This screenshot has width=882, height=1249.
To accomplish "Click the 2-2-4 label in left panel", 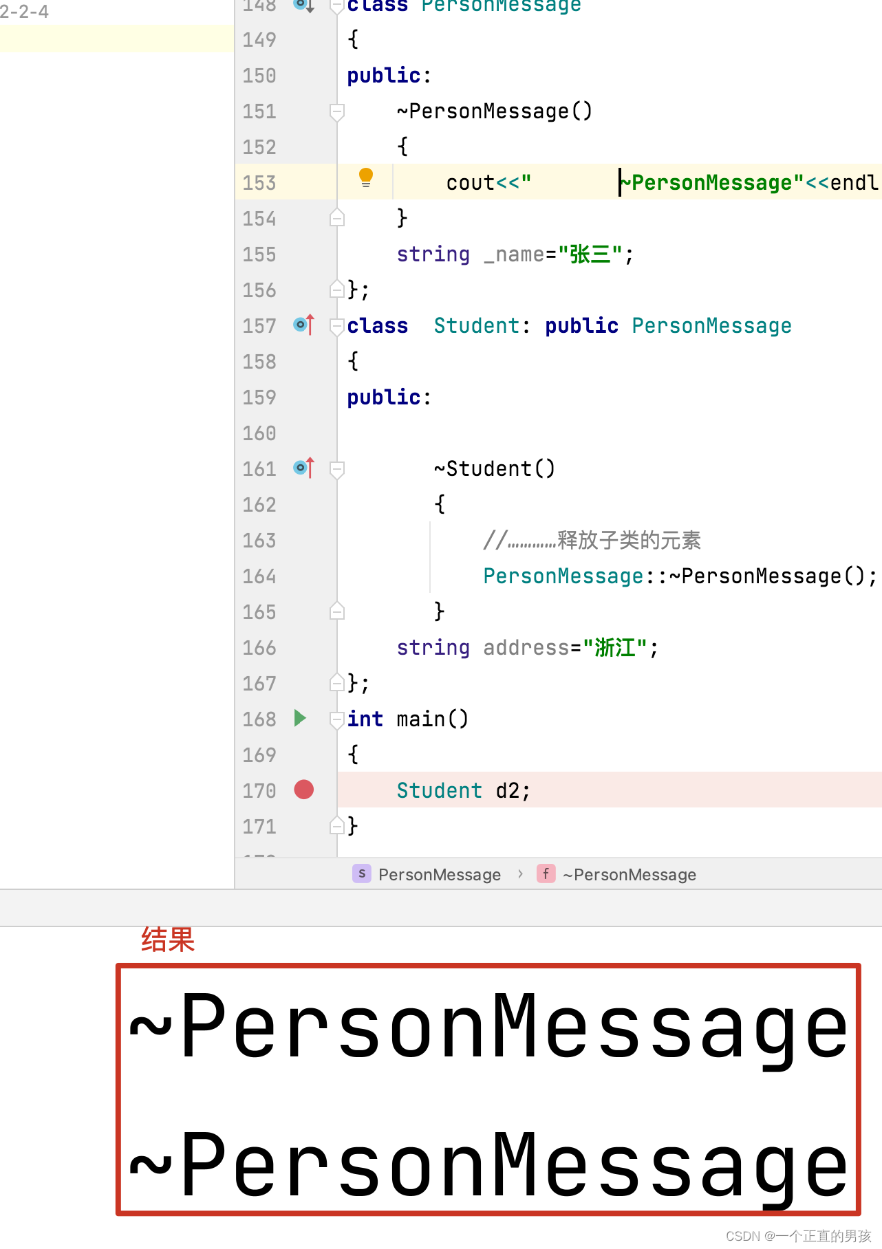I will (x=25, y=11).
